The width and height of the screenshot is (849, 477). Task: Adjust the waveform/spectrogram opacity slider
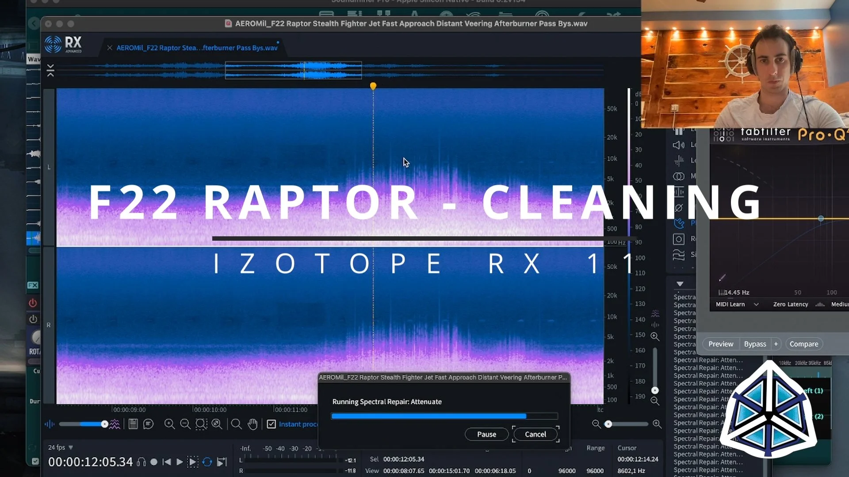coord(104,424)
